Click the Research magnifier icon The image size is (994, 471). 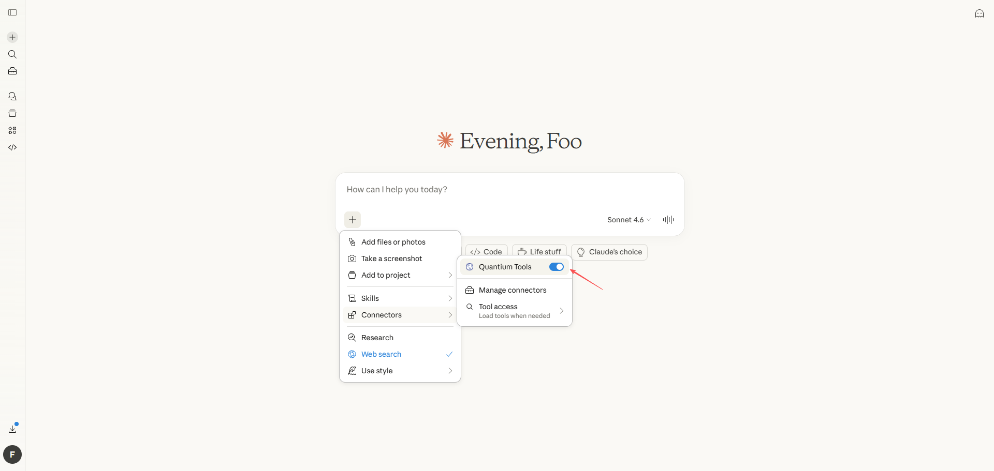tap(352, 338)
